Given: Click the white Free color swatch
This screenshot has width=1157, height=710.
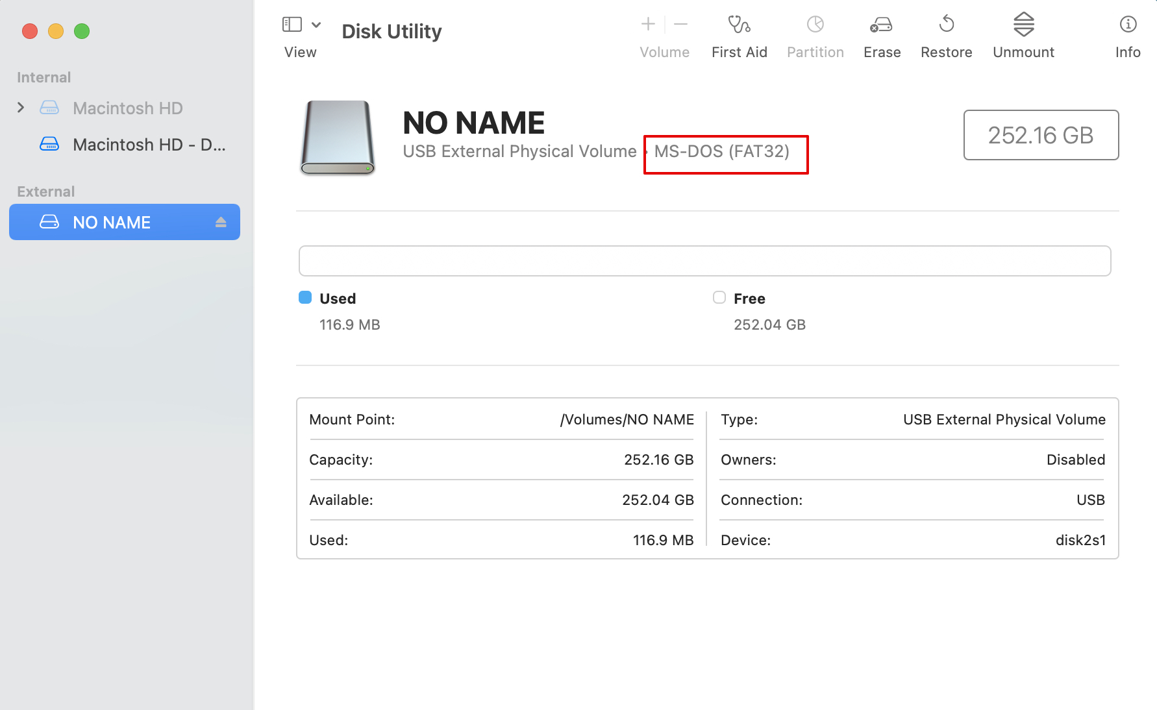Looking at the screenshot, I should [x=719, y=297].
